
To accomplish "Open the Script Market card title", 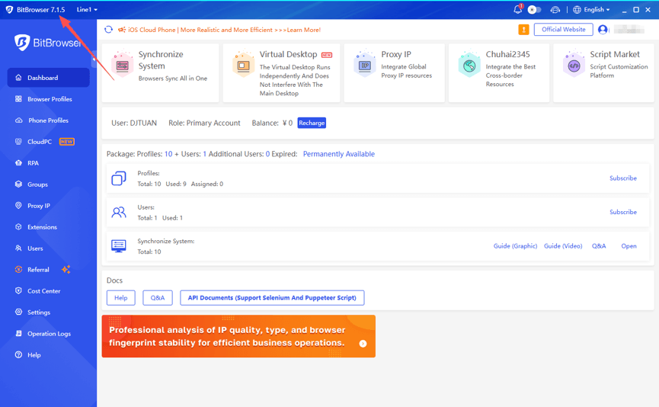I will pyautogui.click(x=615, y=54).
